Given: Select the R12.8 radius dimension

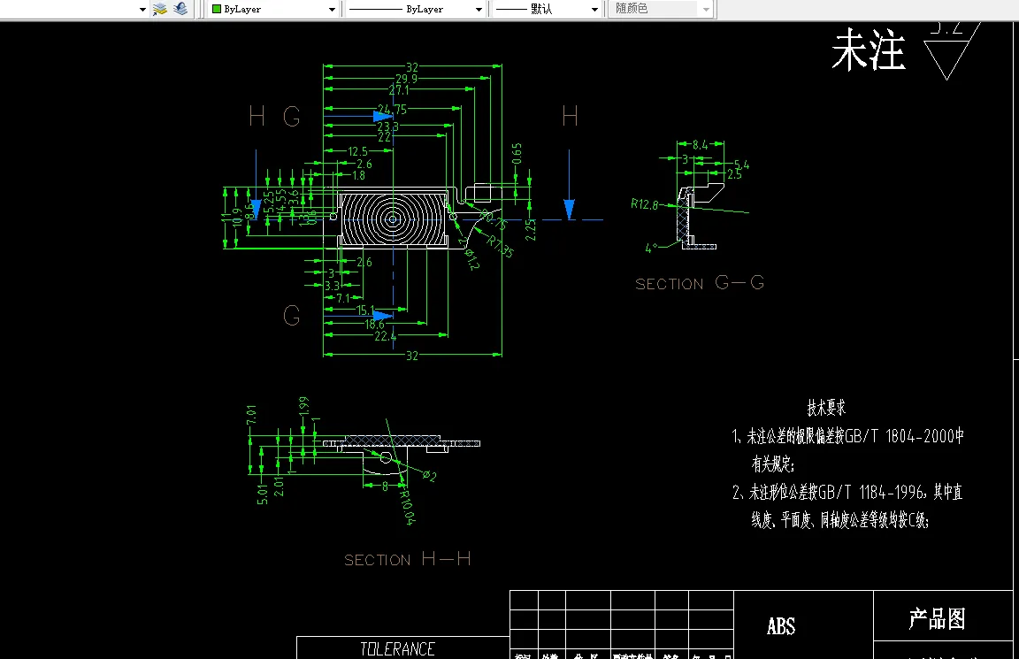Looking at the screenshot, I should click(x=644, y=204).
